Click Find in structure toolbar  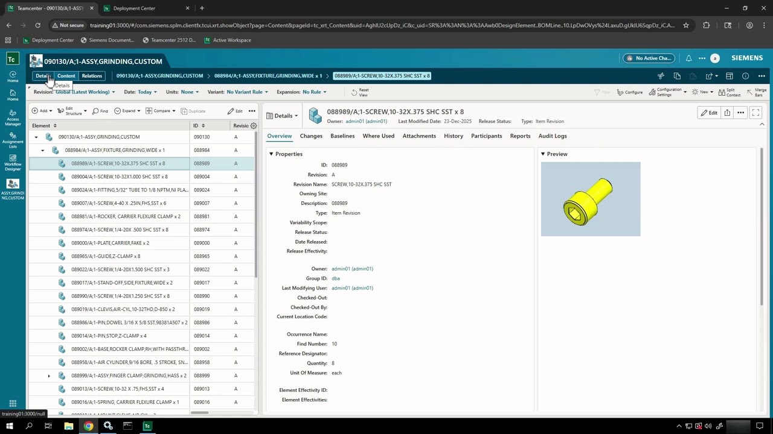pyautogui.click(x=100, y=111)
